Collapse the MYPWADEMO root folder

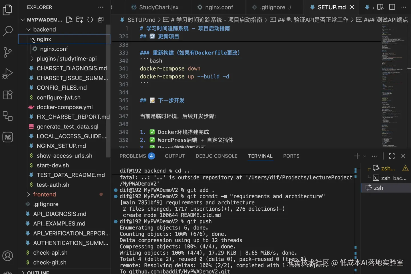tap(23, 20)
